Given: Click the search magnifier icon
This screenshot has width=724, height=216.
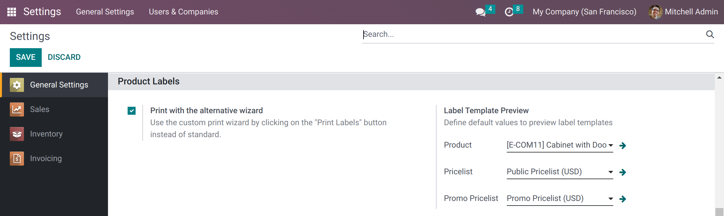Looking at the screenshot, I should [x=710, y=34].
